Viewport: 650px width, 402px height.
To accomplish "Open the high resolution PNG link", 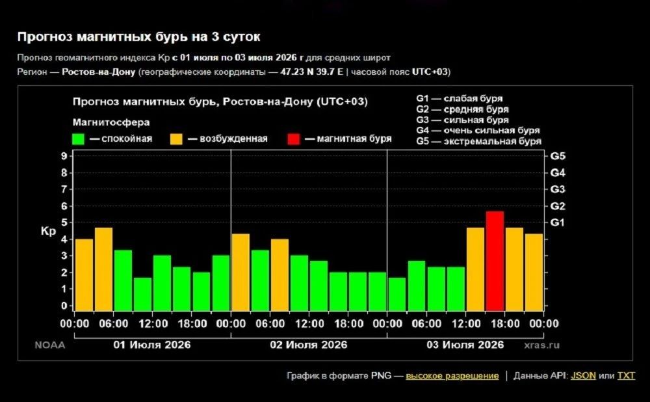I will pos(452,376).
